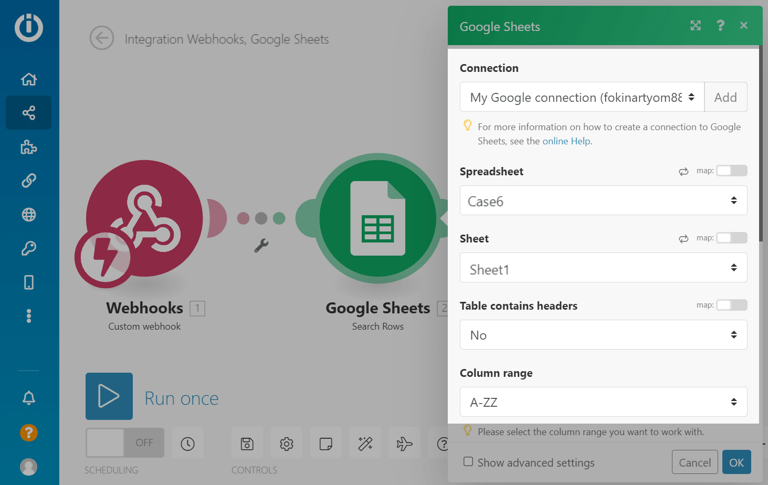Image resolution: width=768 pixels, height=485 pixels.
Task: Select the Webhooks custom webhook module
Action: (144, 219)
